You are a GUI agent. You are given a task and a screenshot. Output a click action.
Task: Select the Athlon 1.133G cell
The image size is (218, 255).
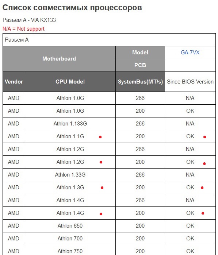[x=70, y=124]
